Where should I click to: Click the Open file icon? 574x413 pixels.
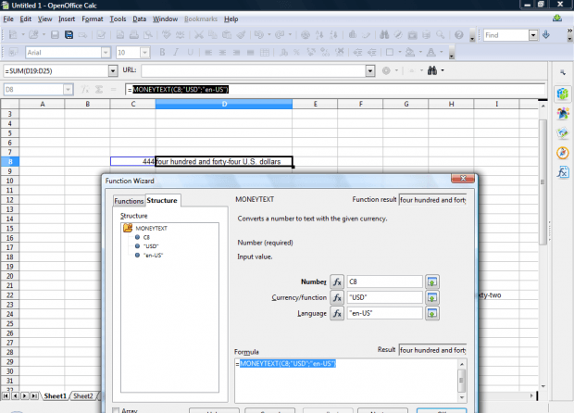click(33, 35)
